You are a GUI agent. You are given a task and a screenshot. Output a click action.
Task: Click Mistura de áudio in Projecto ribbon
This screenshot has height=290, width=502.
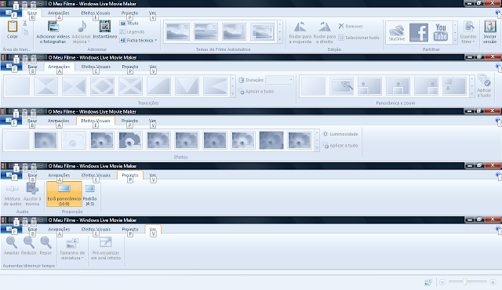(13, 194)
